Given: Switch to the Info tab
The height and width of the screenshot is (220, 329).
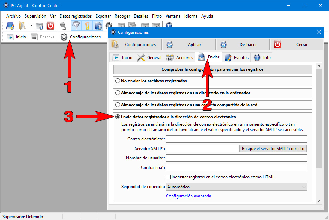Looking at the screenshot, I should click(x=262, y=57).
